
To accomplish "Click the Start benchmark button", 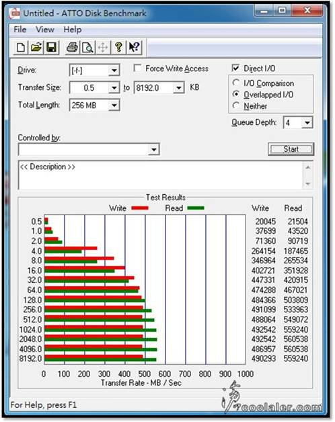I will tap(291, 149).
